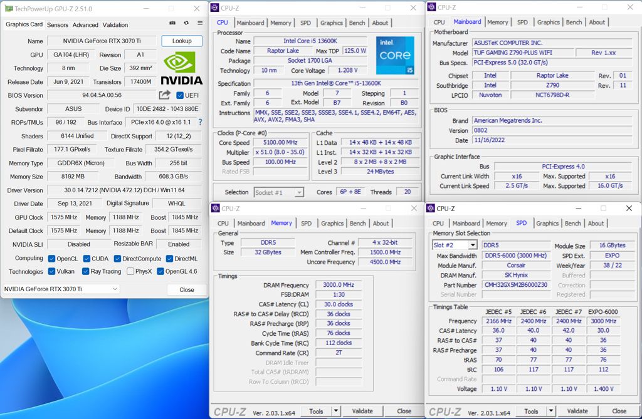Click title bar icon of CPU-Z Memory Slot Selection window
The width and height of the screenshot is (642, 419).
(x=431, y=209)
